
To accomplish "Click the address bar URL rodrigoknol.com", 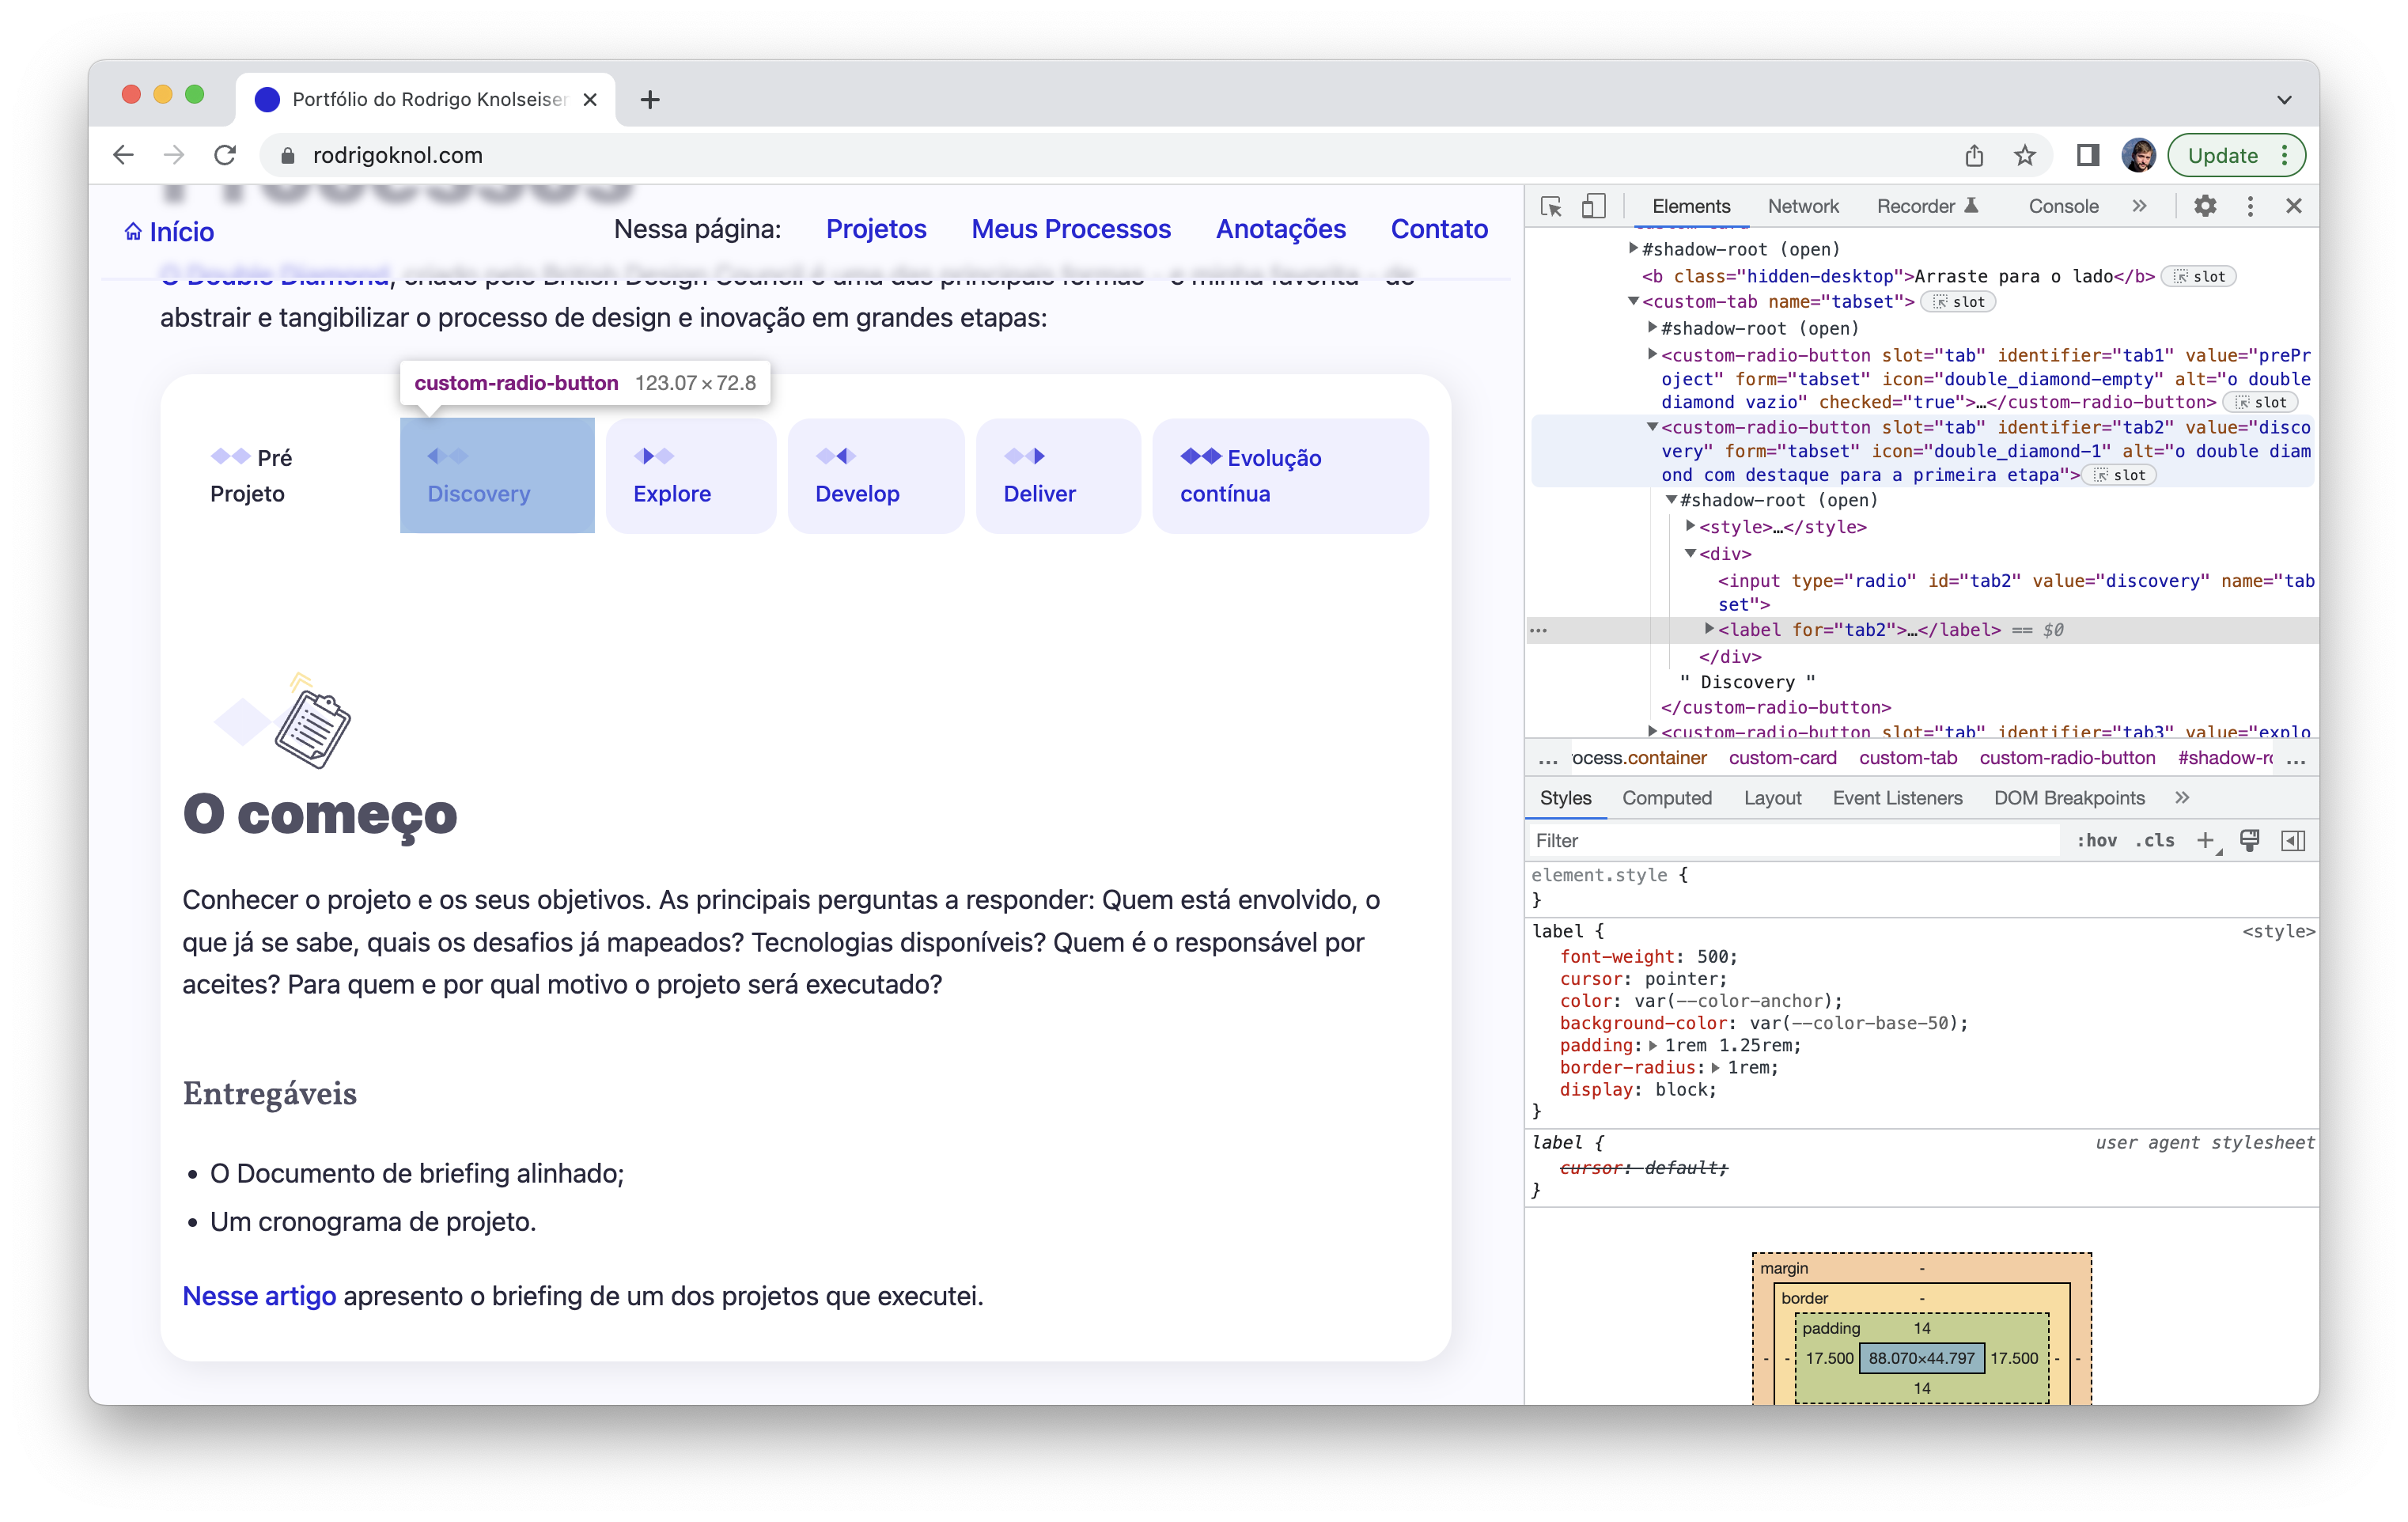I will tap(397, 155).
